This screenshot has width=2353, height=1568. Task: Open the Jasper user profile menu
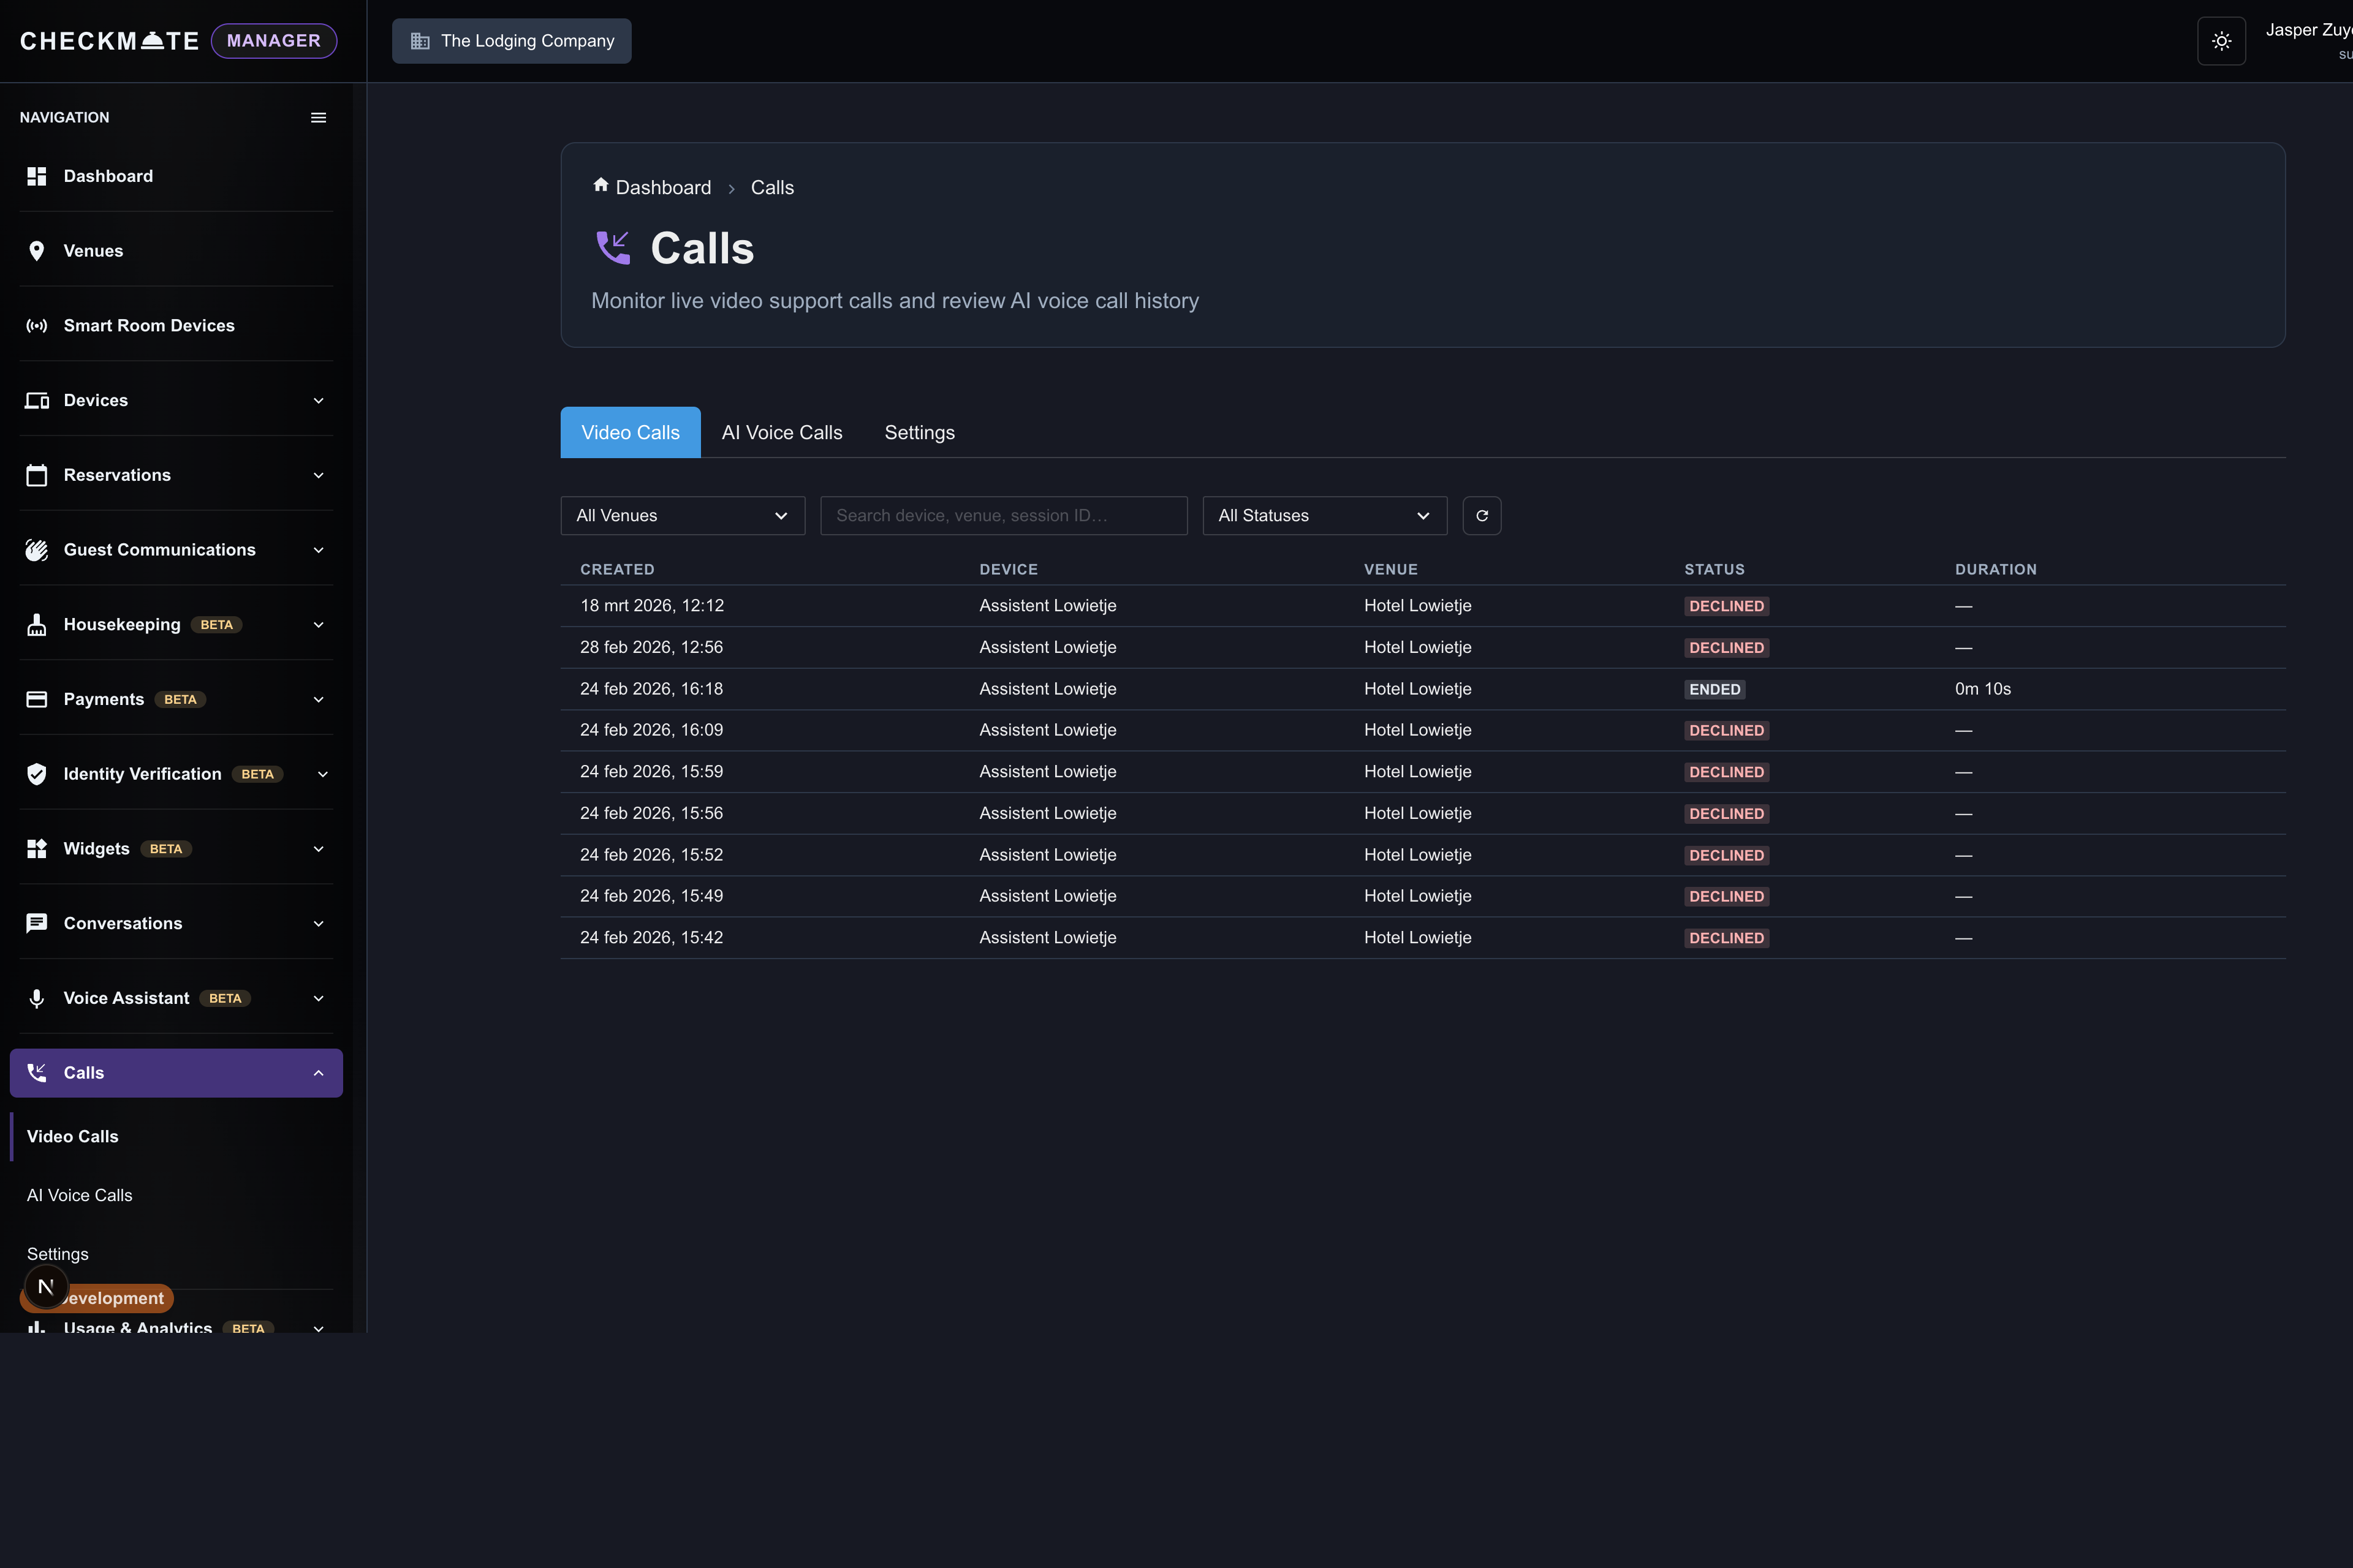(x=2309, y=41)
